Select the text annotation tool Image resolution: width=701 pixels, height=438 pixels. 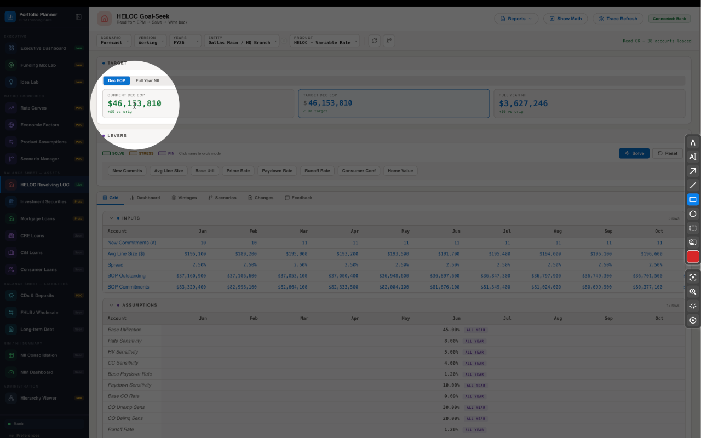pyautogui.click(x=693, y=157)
